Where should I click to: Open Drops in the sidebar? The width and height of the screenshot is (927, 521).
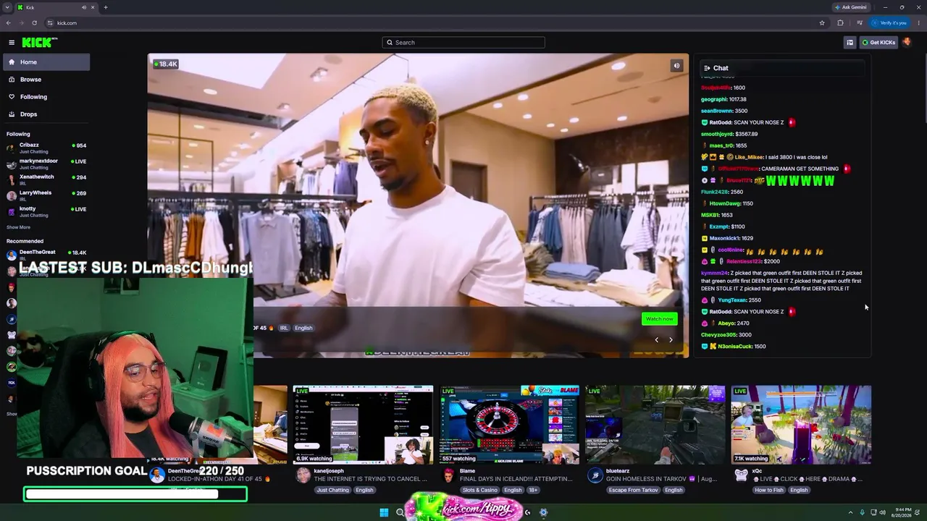pos(46,114)
